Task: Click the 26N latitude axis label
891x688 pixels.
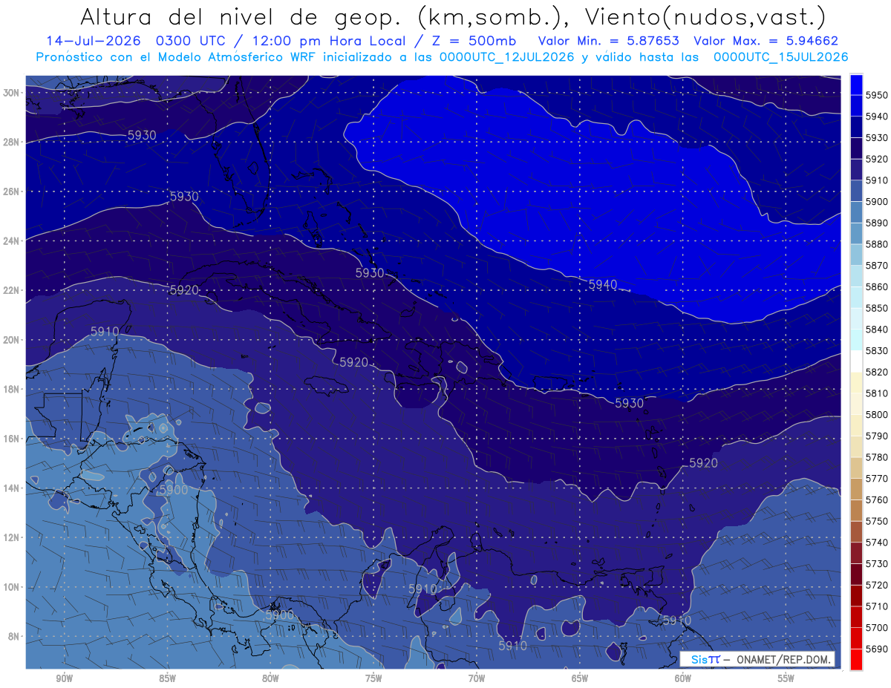Action: pyautogui.click(x=10, y=191)
